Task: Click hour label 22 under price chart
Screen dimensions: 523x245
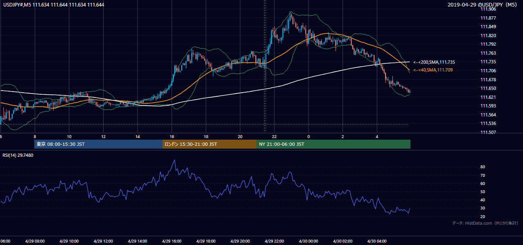Action: (274, 136)
